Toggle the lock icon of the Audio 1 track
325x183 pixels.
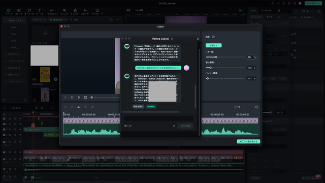point(10,169)
